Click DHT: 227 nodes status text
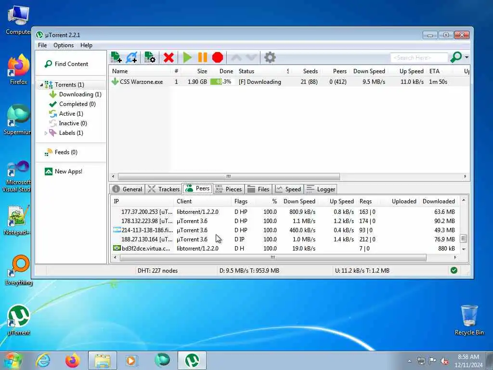The height and width of the screenshot is (370, 493). coord(157,271)
